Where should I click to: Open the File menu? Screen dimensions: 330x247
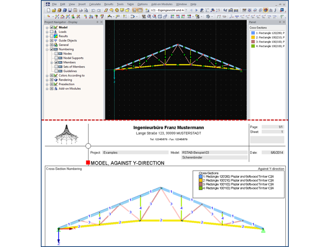(54, 4)
